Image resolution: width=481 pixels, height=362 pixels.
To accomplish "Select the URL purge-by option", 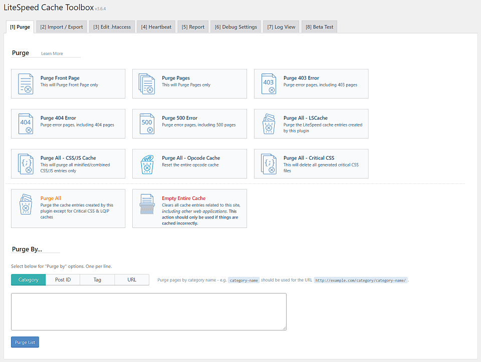I will (x=132, y=279).
